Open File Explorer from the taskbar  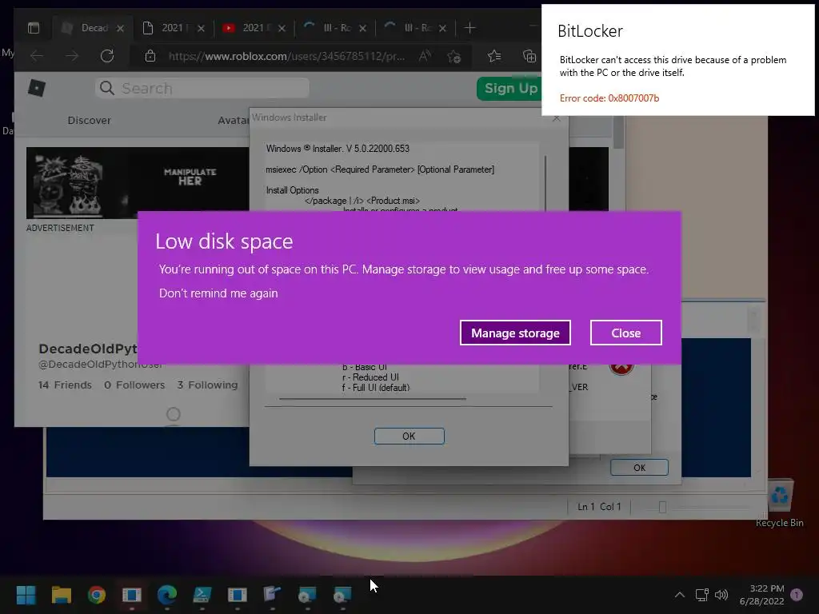61,595
